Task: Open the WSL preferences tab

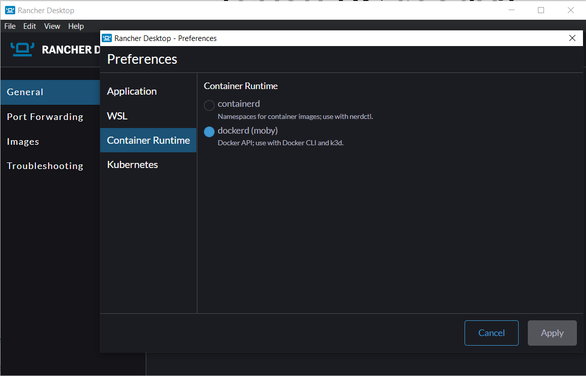Action: (x=148, y=116)
